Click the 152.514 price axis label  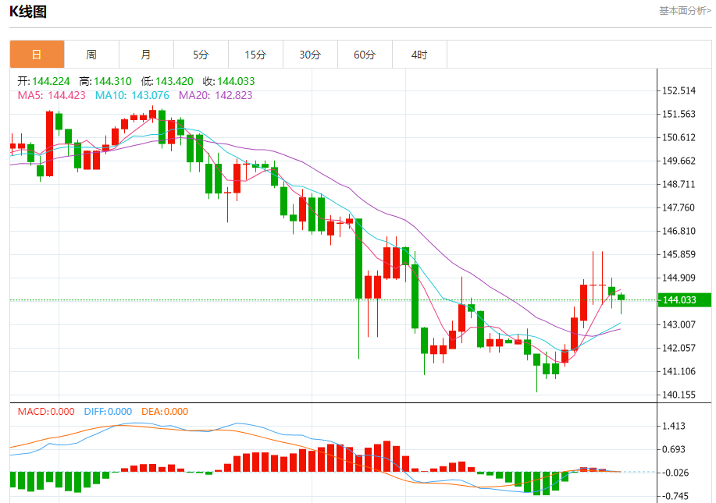click(x=679, y=90)
